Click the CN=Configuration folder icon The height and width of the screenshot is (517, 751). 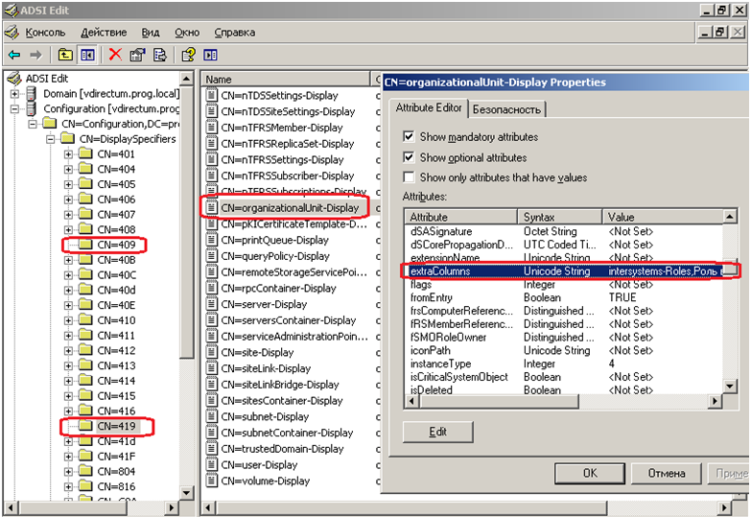50,124
